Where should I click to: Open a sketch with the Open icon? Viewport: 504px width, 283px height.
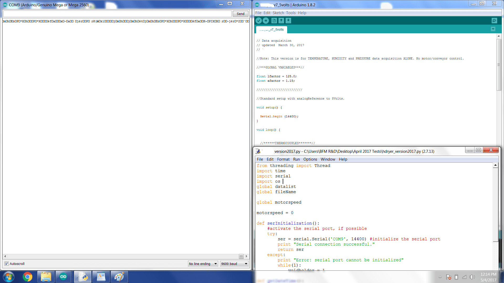(281, 20)
